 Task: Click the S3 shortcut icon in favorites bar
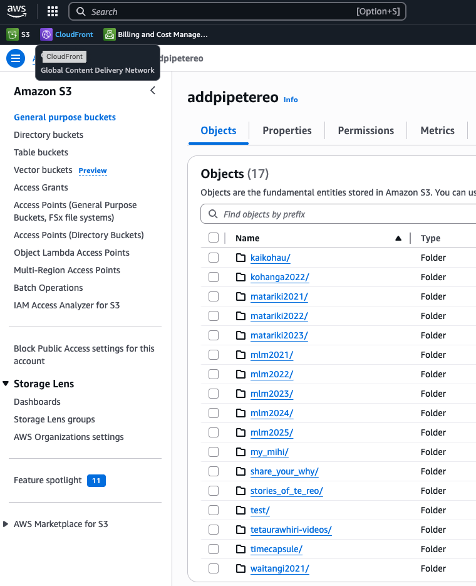[x=12, y=34]
